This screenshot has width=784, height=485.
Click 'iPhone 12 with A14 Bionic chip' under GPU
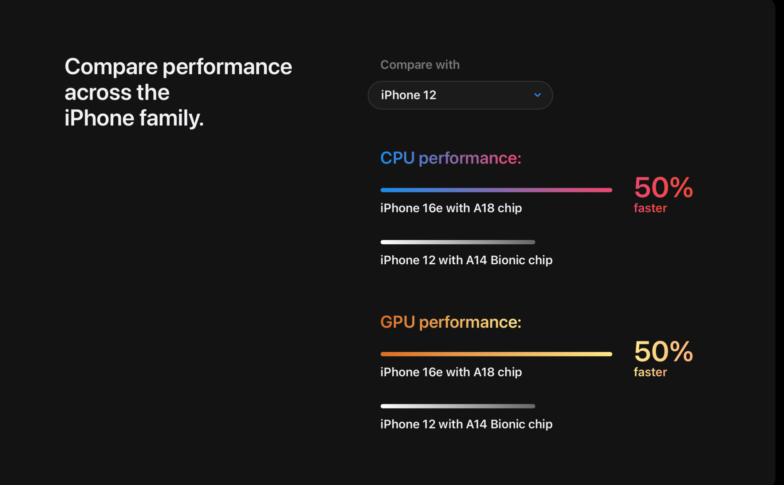(x=466, y=424)
